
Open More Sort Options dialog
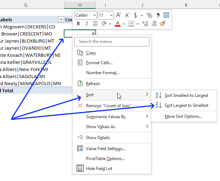(x=184, y=116)
